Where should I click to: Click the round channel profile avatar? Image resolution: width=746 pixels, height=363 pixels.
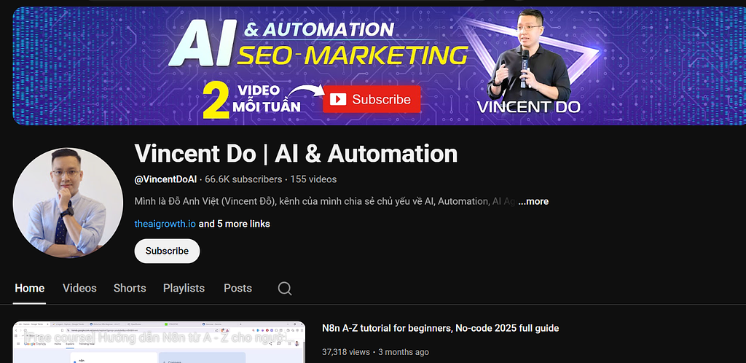click(68, 203)
